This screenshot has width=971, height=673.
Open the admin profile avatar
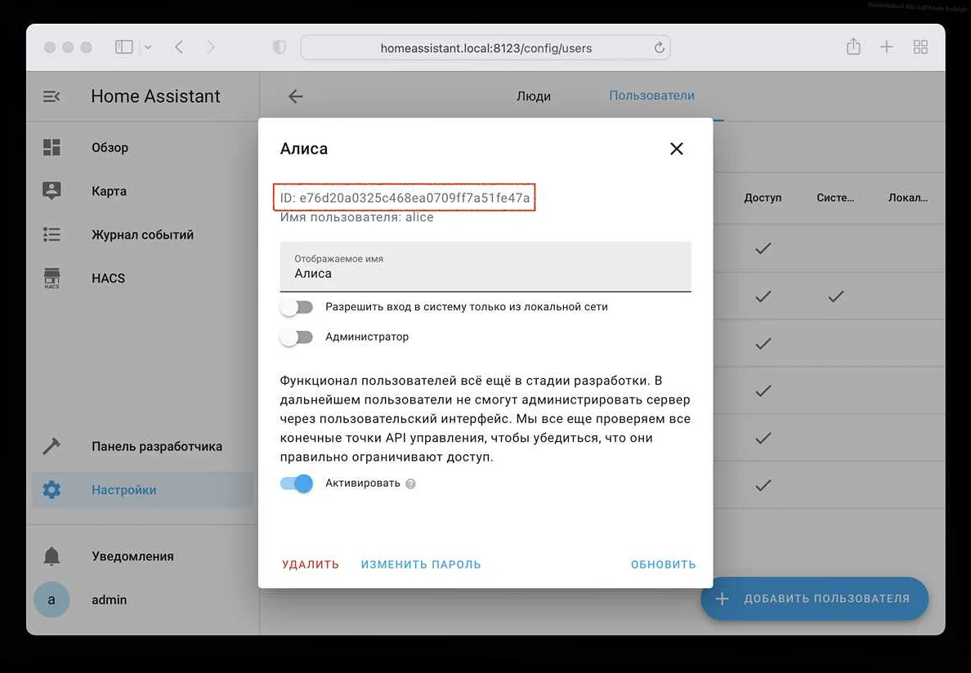(x=51, y=599)
